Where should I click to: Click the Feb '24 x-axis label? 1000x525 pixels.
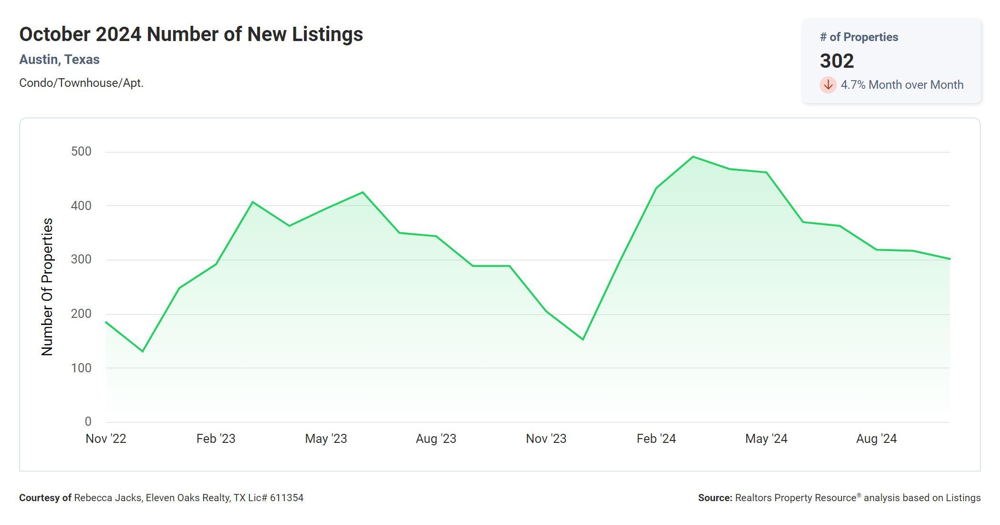click(x=656, y=439)
